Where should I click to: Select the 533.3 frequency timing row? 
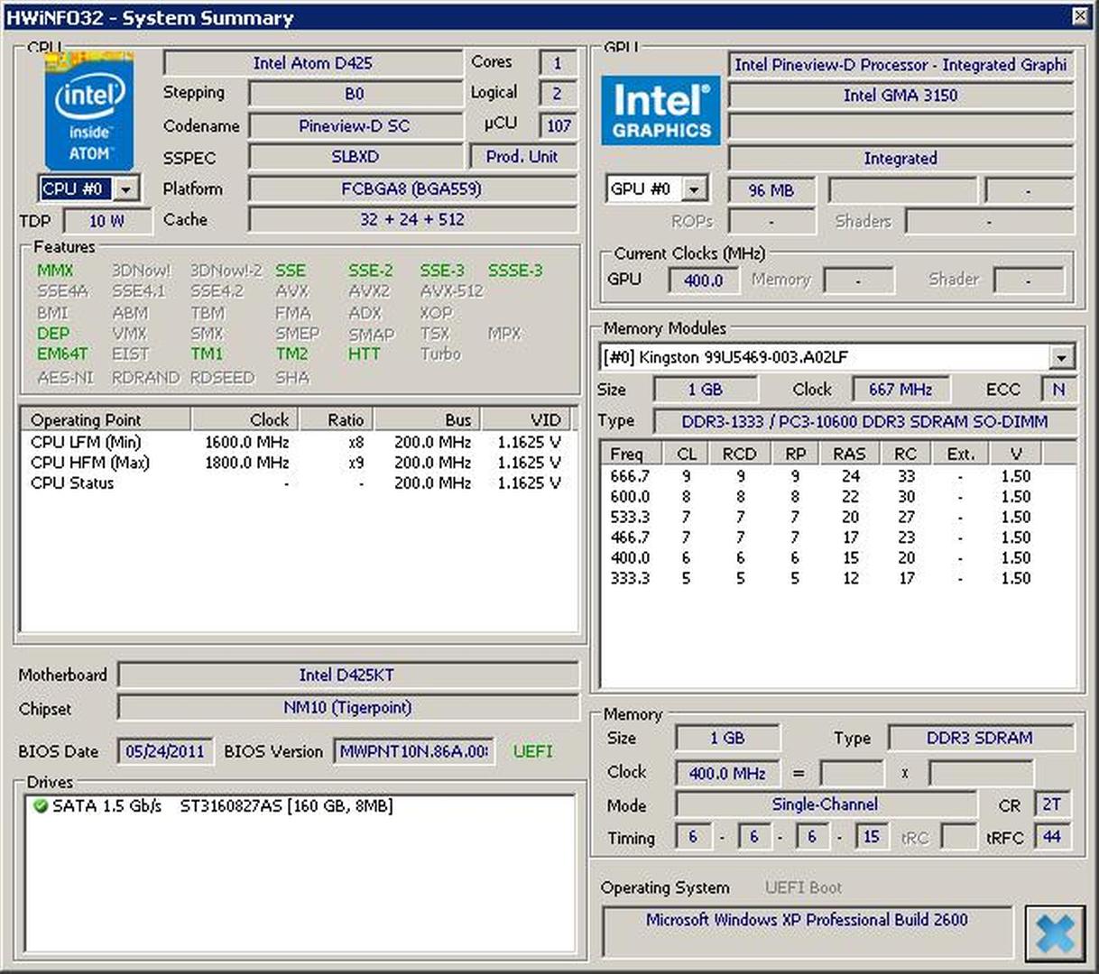tap(837, 518)
